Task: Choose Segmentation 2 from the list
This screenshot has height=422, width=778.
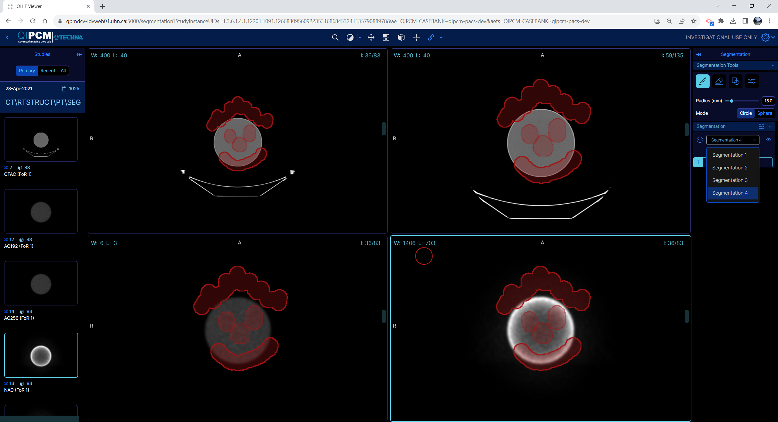Action: tap(730, 168)
